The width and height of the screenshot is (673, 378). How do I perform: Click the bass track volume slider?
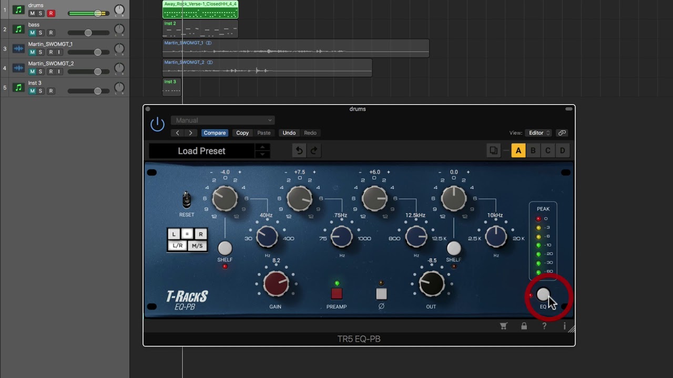[88, 33]
